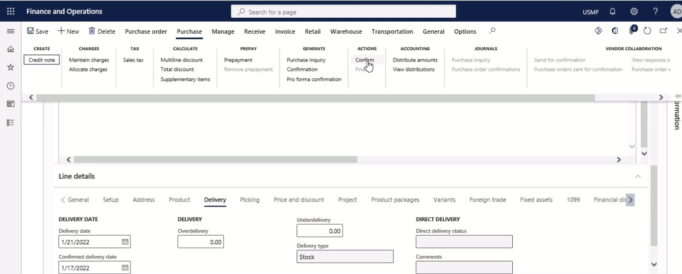The image size is (682, 274).
Task: Click Prepayment
Action: click(x=238, y=60)
